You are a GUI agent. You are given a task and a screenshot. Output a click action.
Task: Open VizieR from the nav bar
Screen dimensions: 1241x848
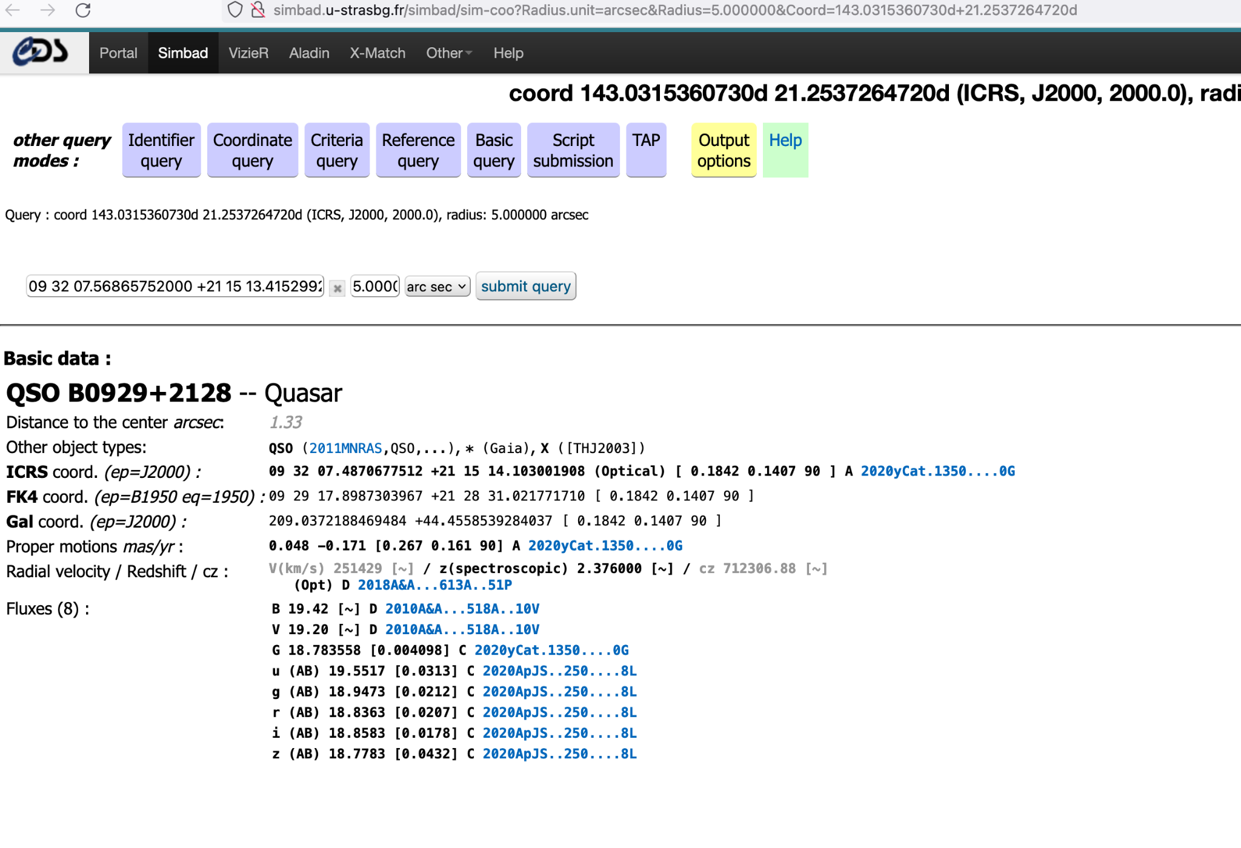(248, 53)
